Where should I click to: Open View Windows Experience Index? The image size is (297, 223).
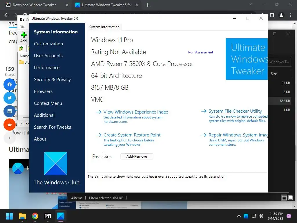[136, 112]
